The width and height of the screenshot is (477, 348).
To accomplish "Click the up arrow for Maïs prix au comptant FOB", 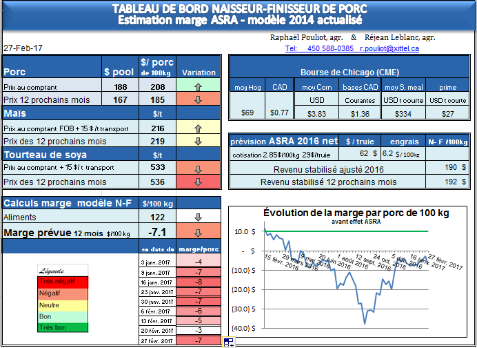I will click(x=199, y=128).
